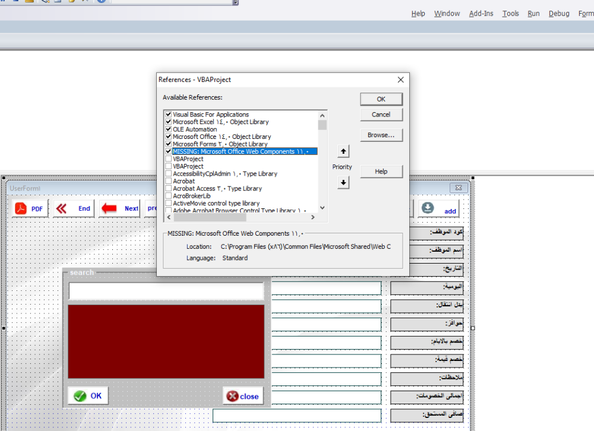Uncheck Visual Basic For Applications reference
The width and height of the screenshot is (594, 431).
tap(169, 115)
